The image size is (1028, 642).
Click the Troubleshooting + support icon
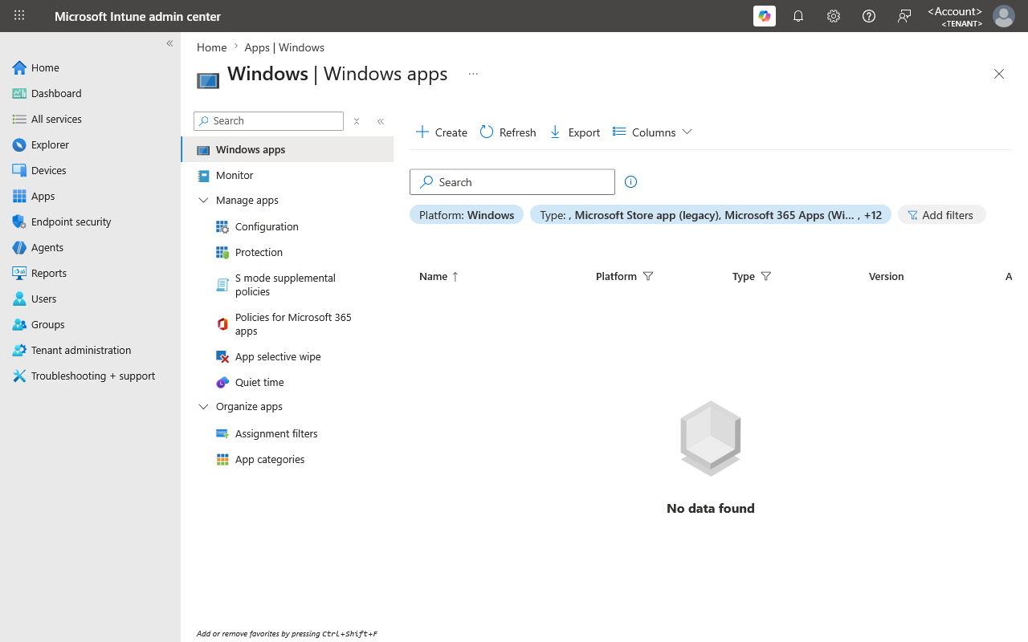point(19,376)
